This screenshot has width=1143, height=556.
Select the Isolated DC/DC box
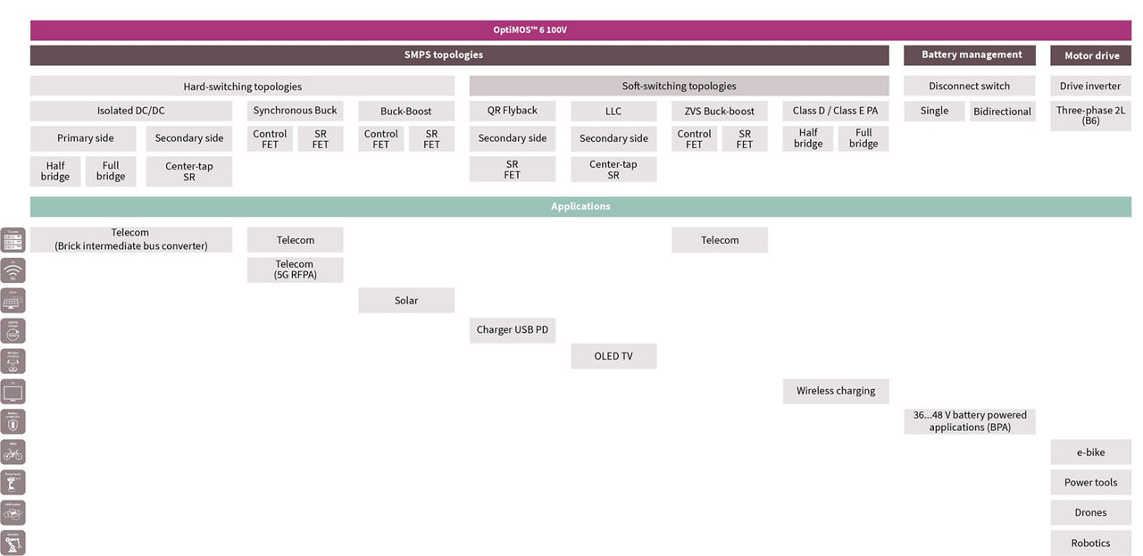coord(131,112)
